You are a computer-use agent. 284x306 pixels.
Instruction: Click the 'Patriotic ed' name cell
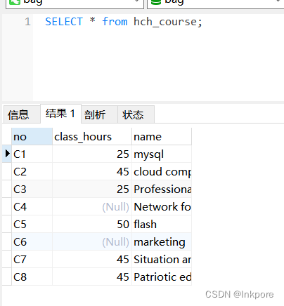(x=162, y=277)
